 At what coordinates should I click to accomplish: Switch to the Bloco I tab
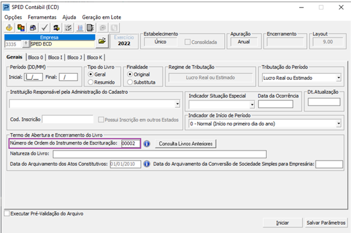(55, 57)
